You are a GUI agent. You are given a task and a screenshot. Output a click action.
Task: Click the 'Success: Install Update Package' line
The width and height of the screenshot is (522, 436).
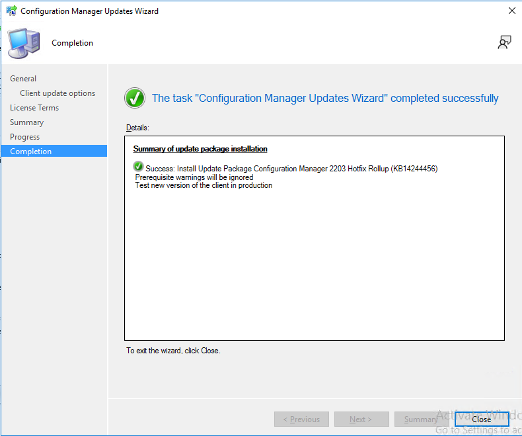[291, 169]
